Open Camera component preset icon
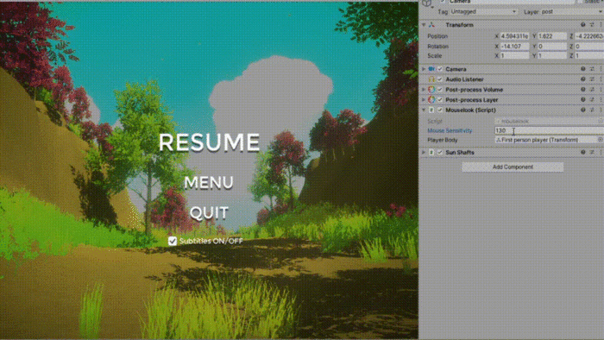The width and height of the screenshot is (604, 340). pyautogui.click(x=592, y=69)
